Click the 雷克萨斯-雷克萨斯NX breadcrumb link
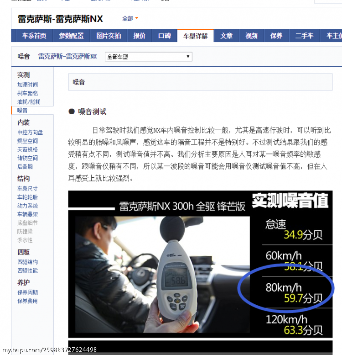The width and height of the screenshot is (342, 355). [x=67, y=56]
